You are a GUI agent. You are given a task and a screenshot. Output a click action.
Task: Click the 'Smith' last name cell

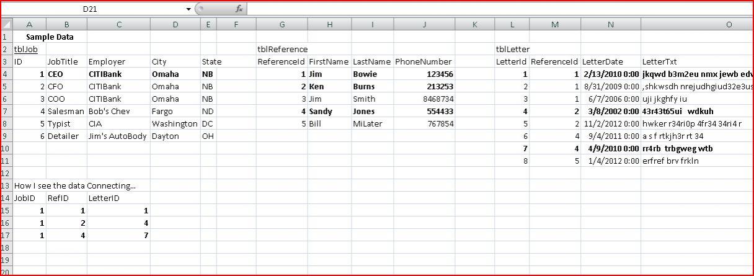(372, 99)
